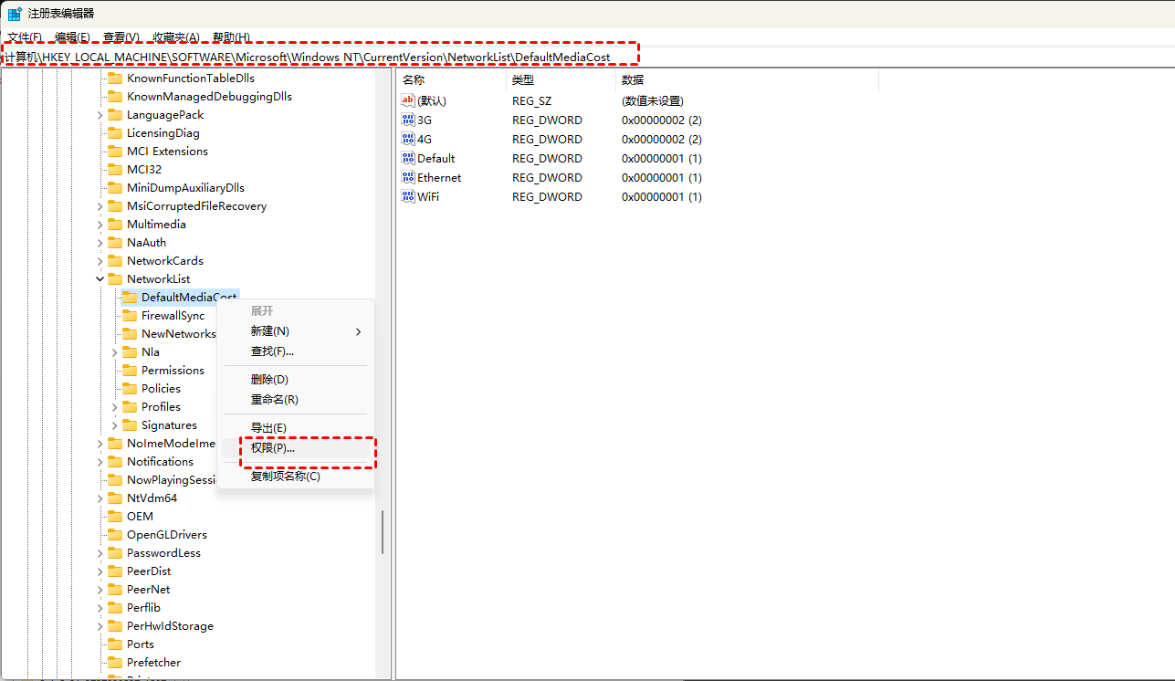
Task: Click the Registry Editor app icon in title bar
Action: (x=15, y=14)
